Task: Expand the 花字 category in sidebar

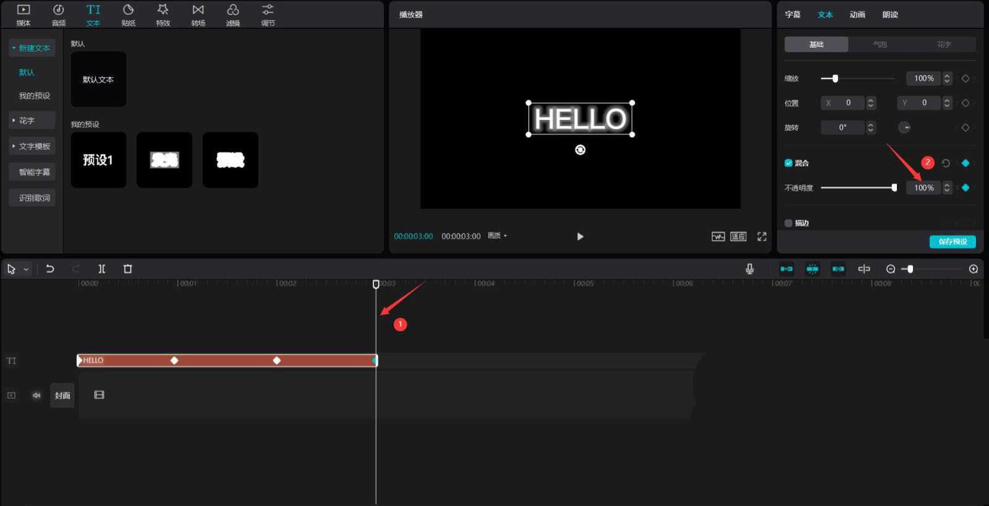Action: tap(32, 120)
